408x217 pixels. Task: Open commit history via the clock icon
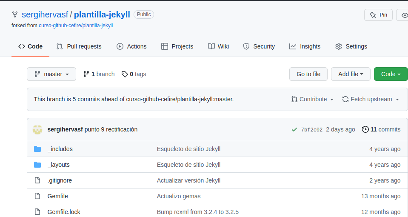[x=365, y=129]
